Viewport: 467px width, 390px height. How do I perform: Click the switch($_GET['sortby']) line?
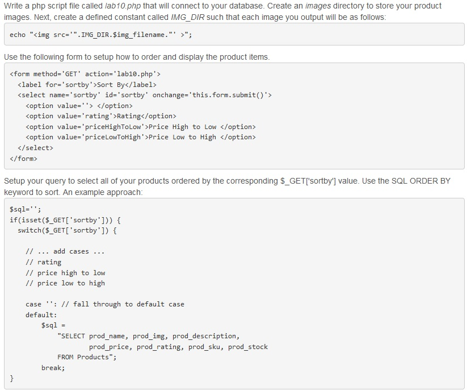(67, 231)
